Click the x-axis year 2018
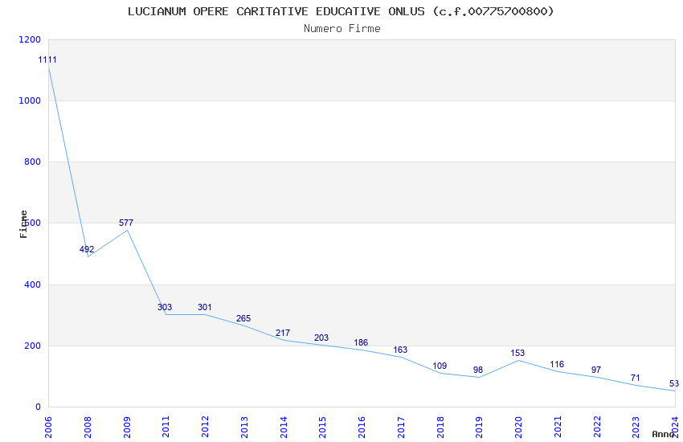Screen dimensions: 683x442 point(440,427)
